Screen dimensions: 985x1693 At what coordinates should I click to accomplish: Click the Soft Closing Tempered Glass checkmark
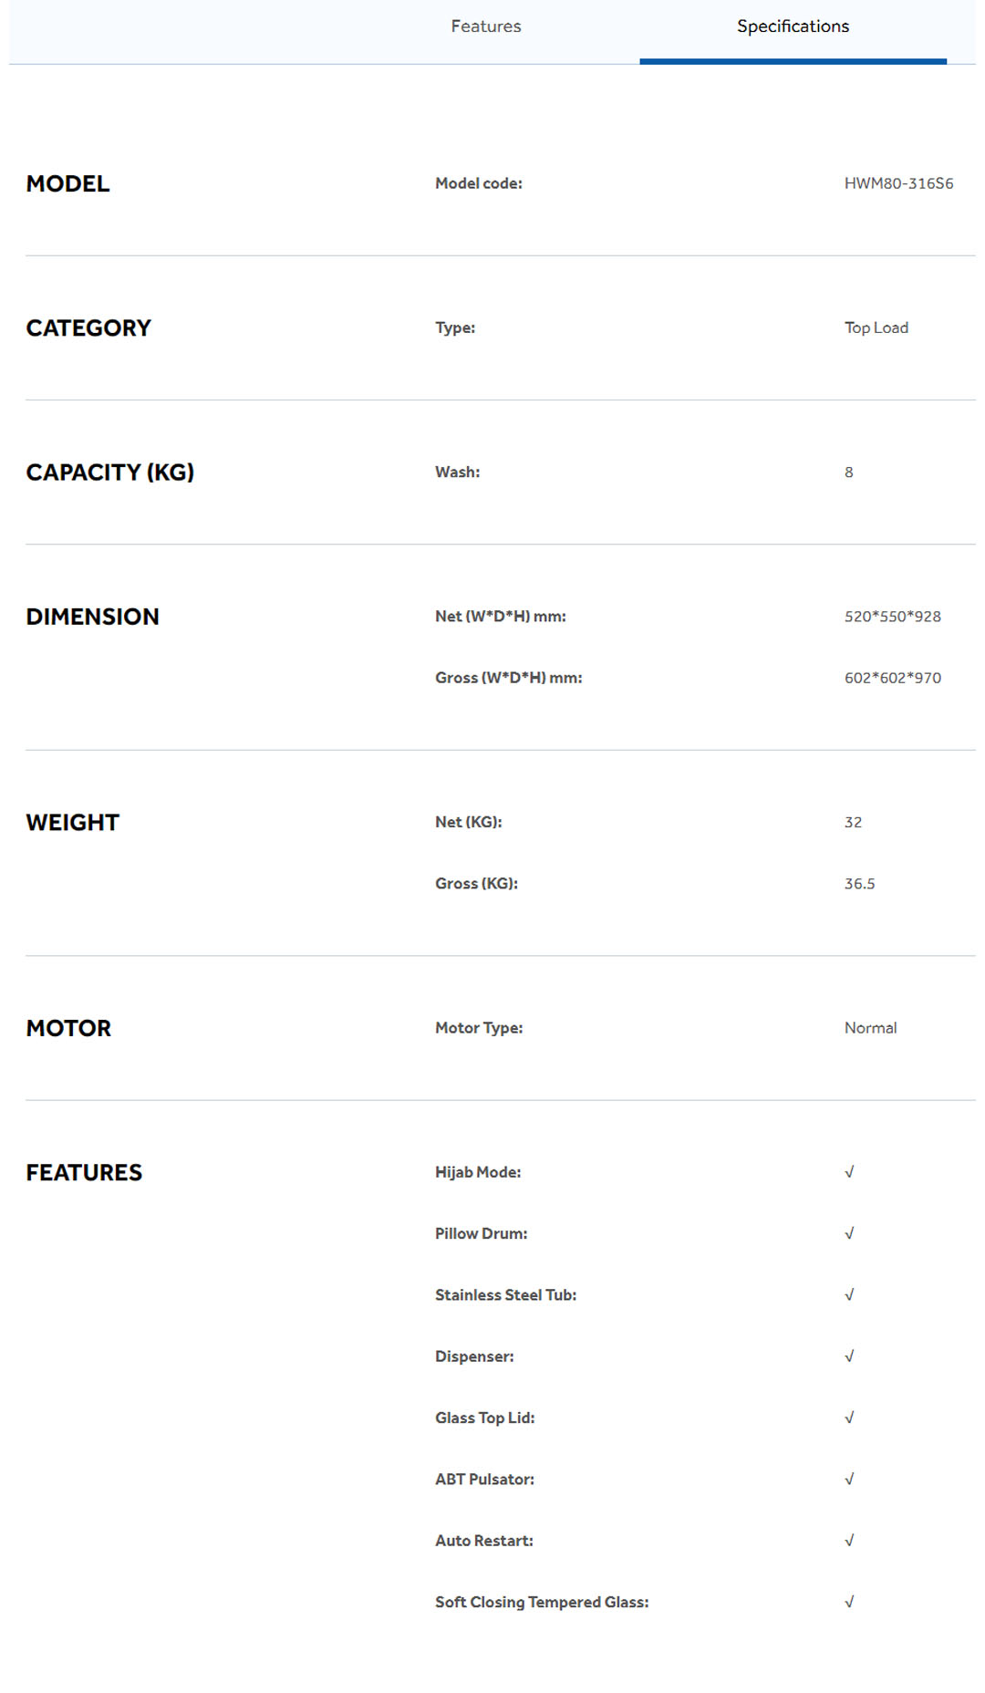point(849,1602)
